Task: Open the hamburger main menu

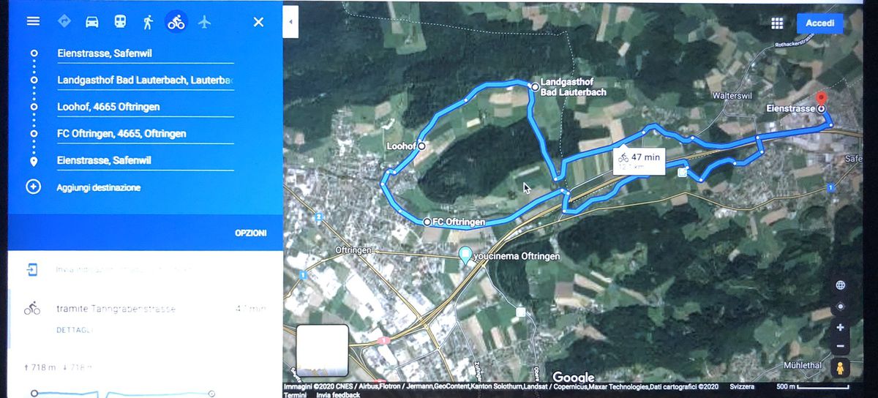Action: (33, 21)
